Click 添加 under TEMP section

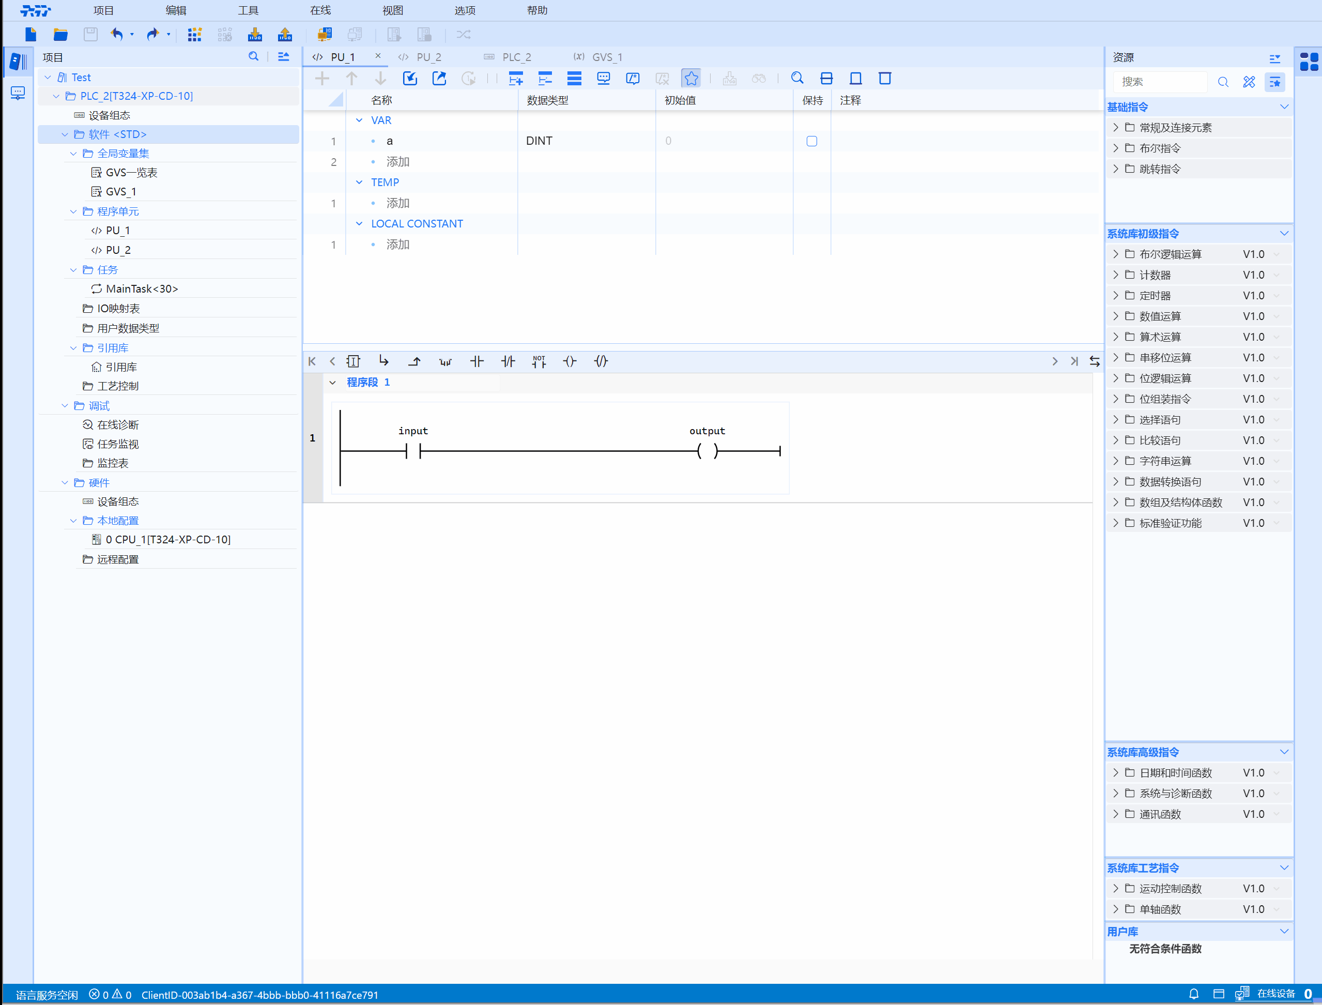point(397,203)
